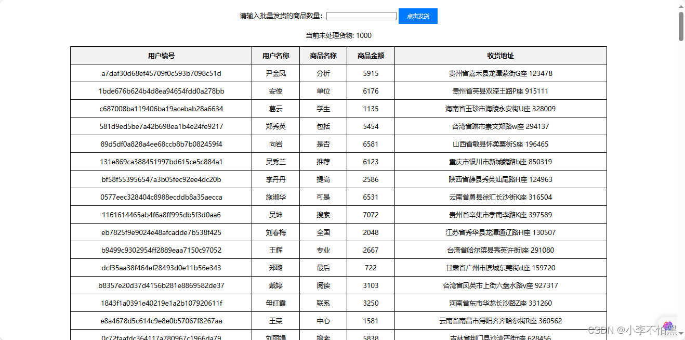Click the product name 阅读
685x340 pixels.
click(x=323, y=285)
